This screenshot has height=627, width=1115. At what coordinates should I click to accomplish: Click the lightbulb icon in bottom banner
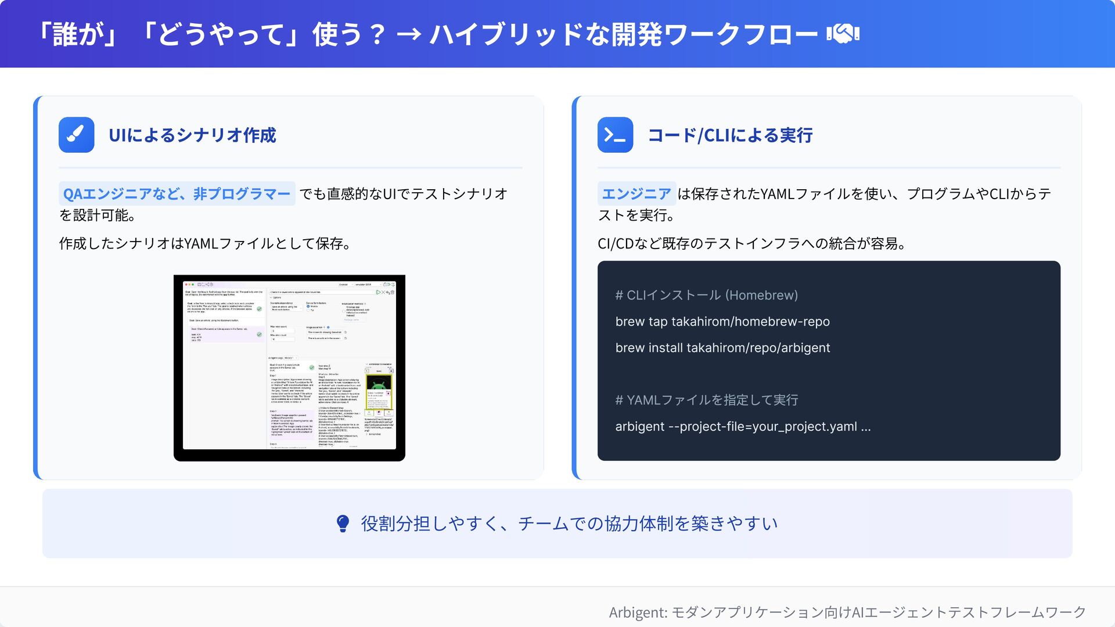coord(343,524)
